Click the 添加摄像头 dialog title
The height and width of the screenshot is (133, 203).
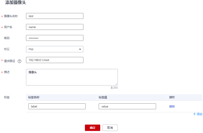(16, 3)
